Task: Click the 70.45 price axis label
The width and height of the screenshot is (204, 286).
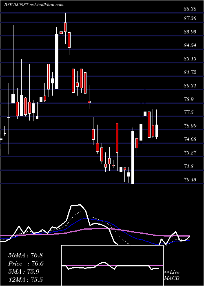Action: click(x=190, y=180)
